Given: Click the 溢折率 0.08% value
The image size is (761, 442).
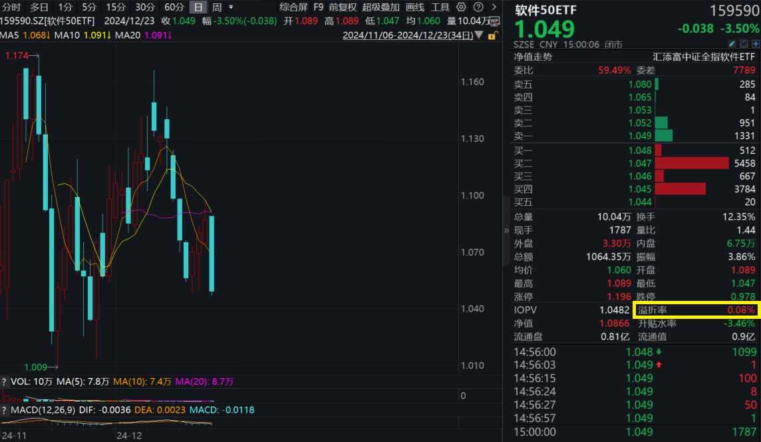Looking at the screenshot, I should [741, 310].
